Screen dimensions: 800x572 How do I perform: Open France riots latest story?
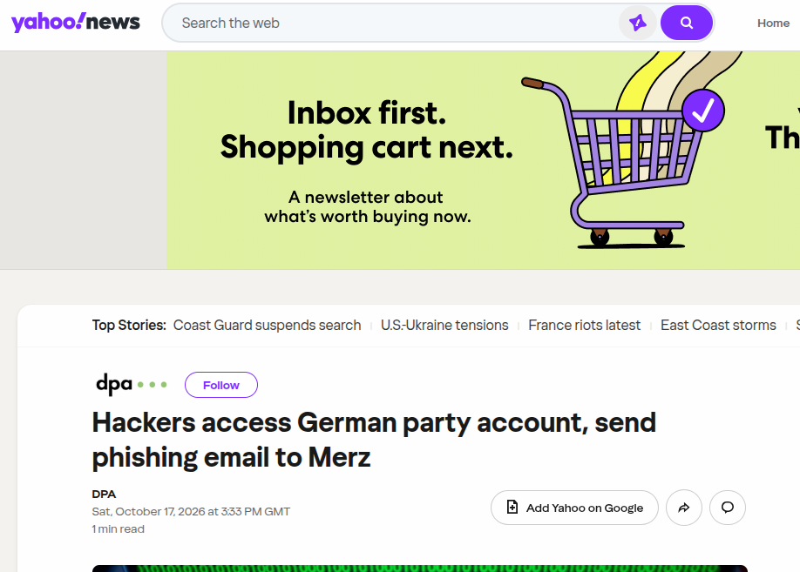coord(584,326)
